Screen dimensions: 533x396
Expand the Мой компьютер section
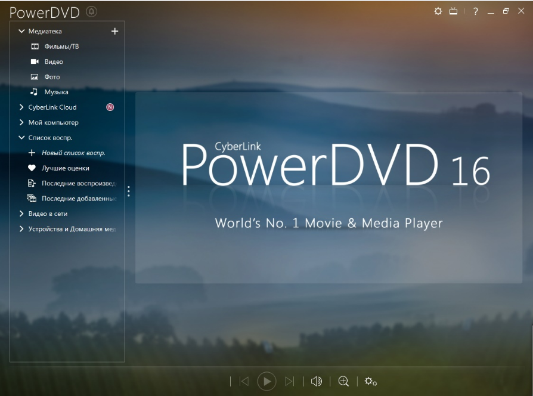21,122
